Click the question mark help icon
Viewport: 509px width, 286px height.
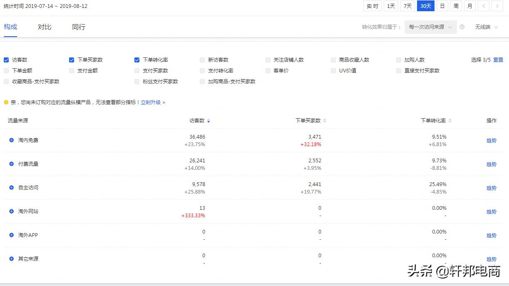click(462, 27)
